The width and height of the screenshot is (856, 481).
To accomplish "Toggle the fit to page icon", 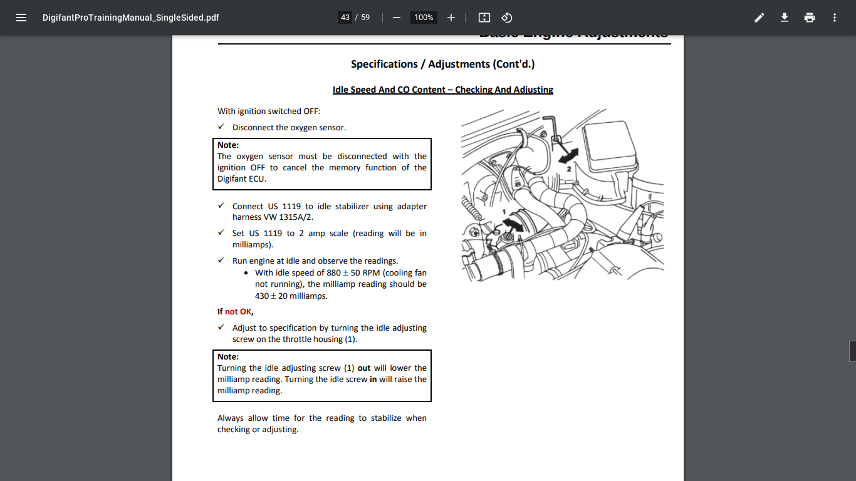I will point(484,18).
